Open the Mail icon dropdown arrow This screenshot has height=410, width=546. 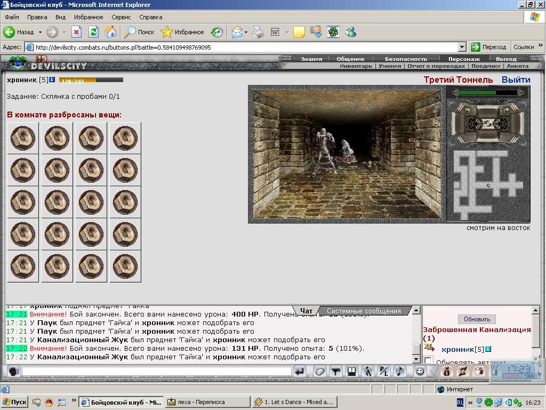pyautogui.click(x=246, y=32)
